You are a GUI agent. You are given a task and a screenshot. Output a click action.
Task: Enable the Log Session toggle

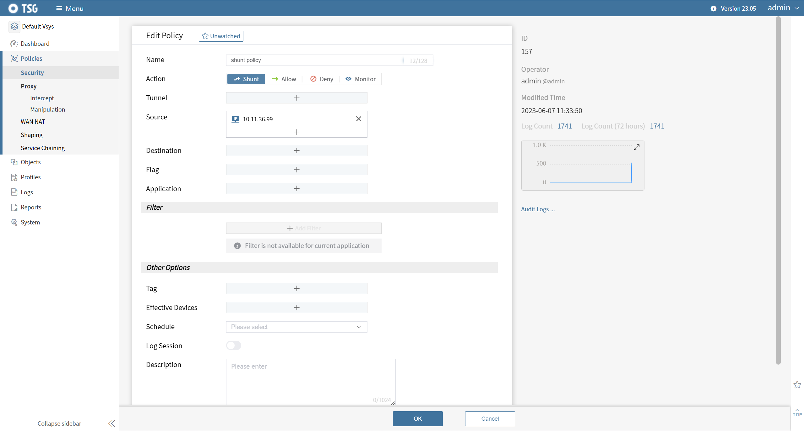(x=234, y=345)
